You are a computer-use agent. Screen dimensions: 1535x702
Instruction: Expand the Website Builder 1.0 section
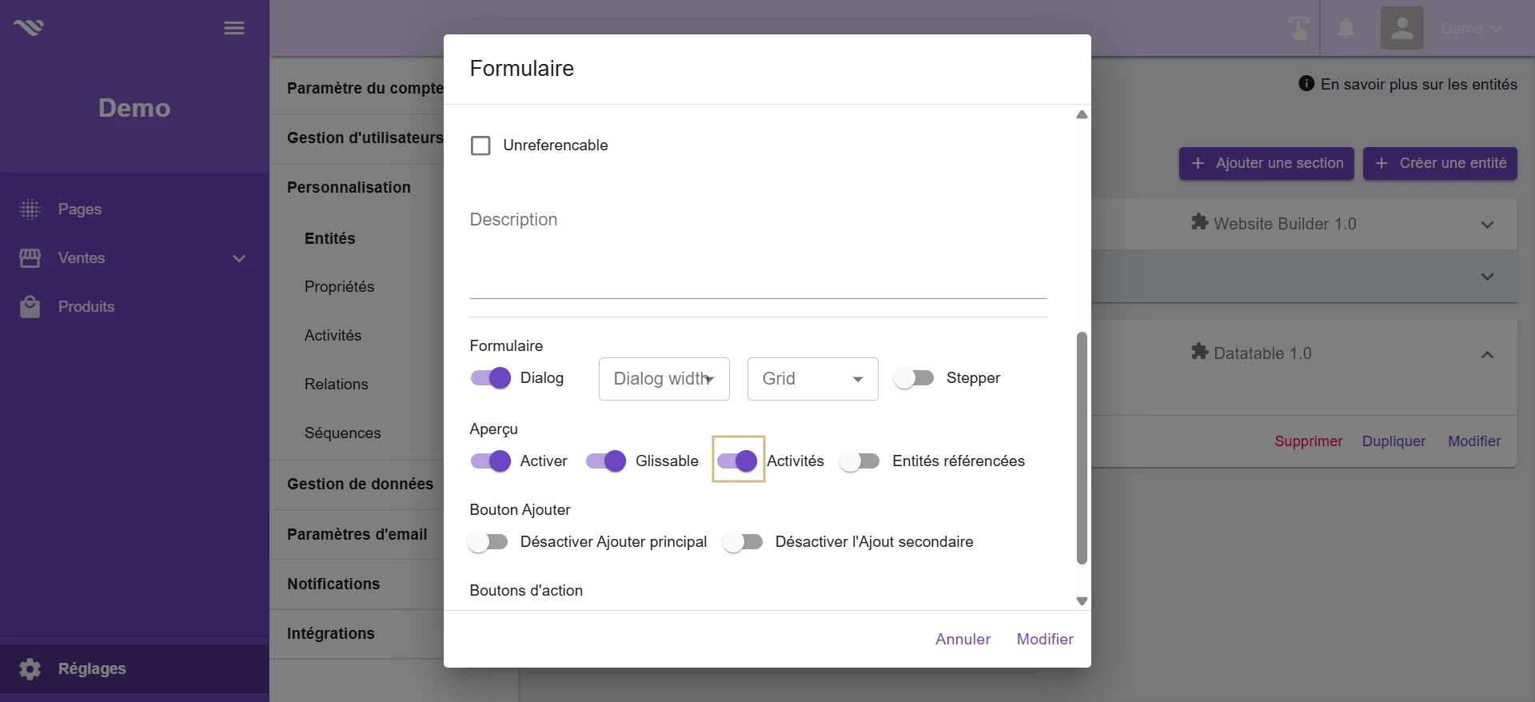1487,225
